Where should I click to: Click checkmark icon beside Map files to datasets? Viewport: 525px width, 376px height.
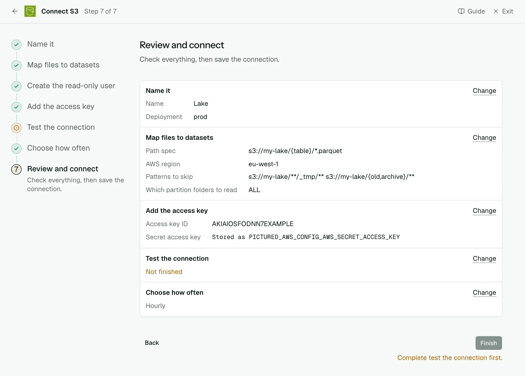[x=16, y=66]
